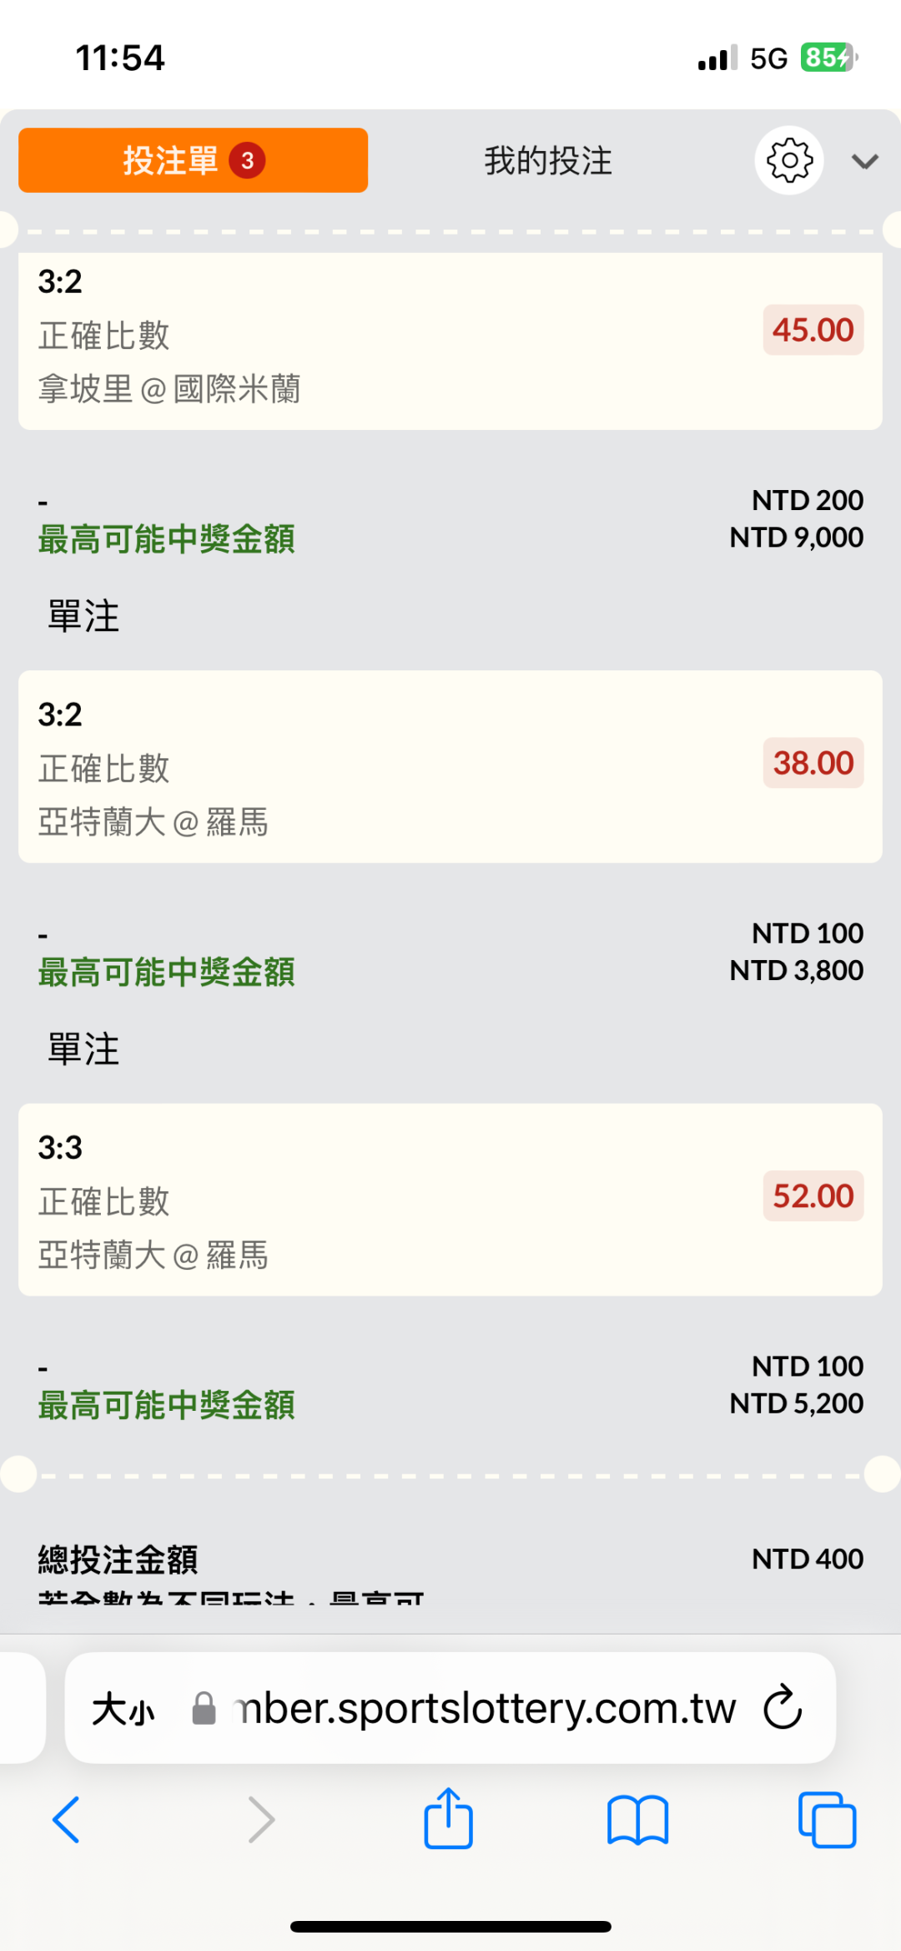Open the Safari share sheet icon
The height and width of the screenshot is (1951, 901).
click(x=449, y=1817)
